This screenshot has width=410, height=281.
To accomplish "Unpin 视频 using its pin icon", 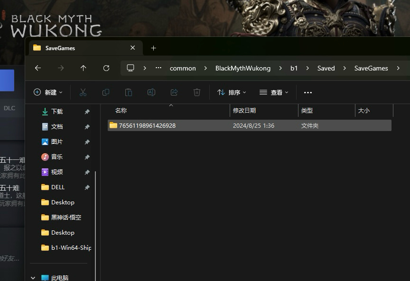I will [x=87, y=172].
